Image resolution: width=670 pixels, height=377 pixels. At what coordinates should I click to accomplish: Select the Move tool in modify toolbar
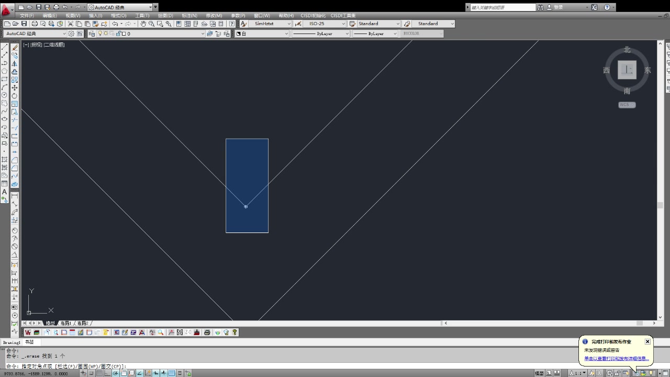(x=15, y=87)
